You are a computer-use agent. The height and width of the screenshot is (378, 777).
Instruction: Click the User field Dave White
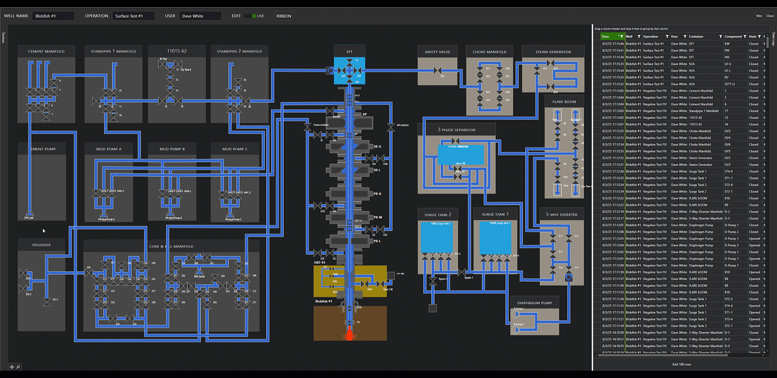(x=200, y=16)
